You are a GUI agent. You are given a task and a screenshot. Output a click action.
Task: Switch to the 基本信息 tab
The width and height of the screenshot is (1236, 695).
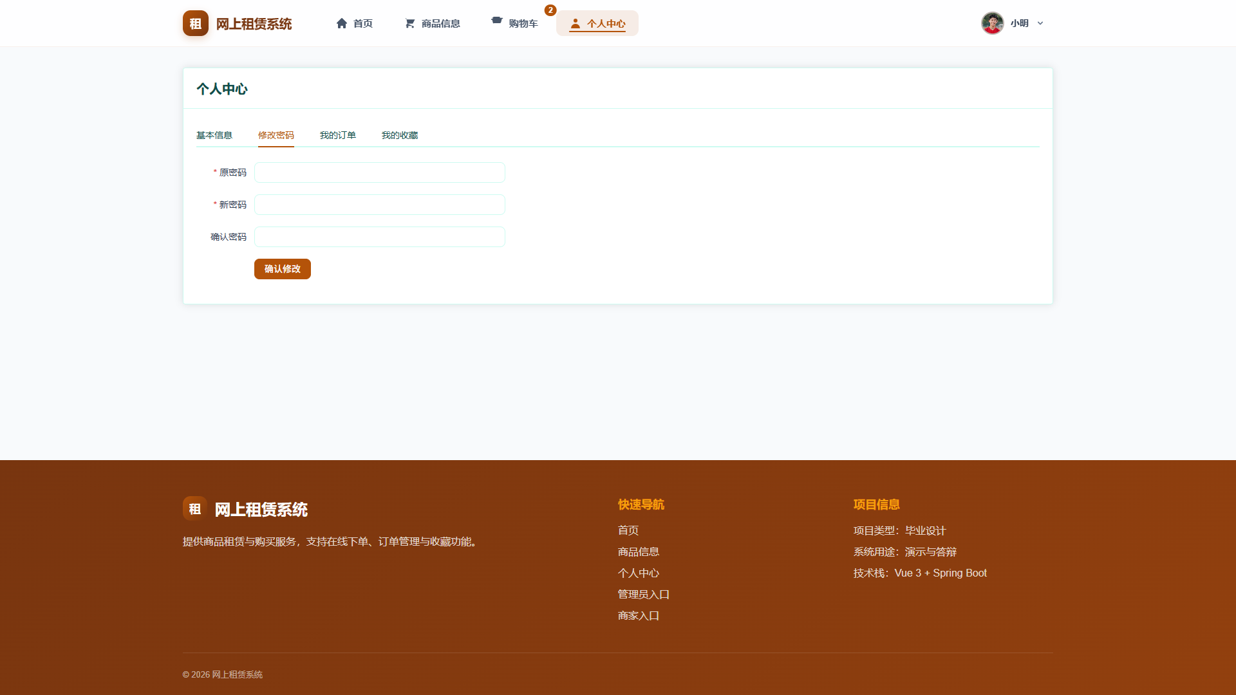214,135
